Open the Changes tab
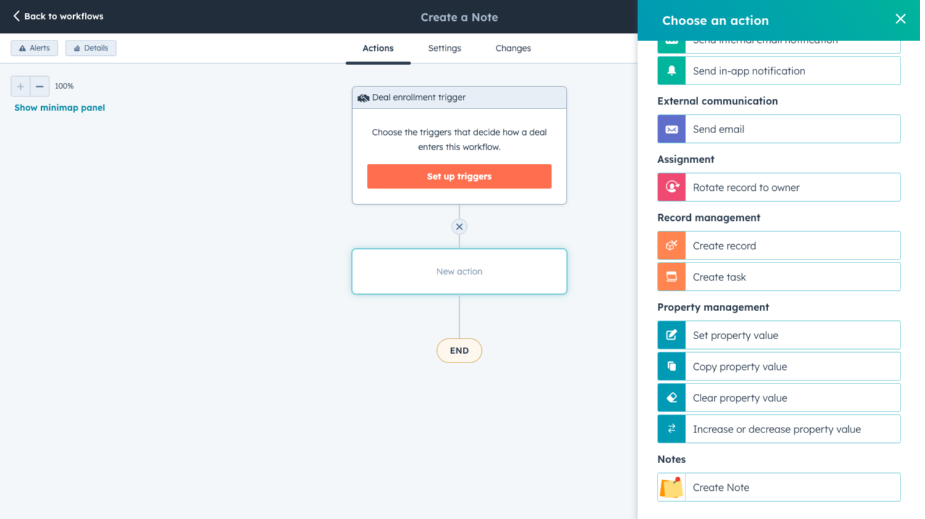Screen dimensions: 925x519 tap(513, 48)
